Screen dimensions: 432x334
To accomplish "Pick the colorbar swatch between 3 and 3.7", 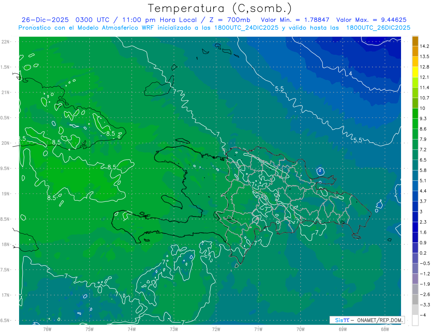I will tap(415, 206).
